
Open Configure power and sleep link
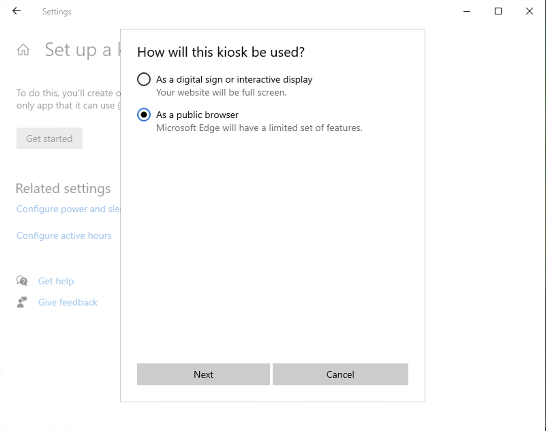coord(68,209)
